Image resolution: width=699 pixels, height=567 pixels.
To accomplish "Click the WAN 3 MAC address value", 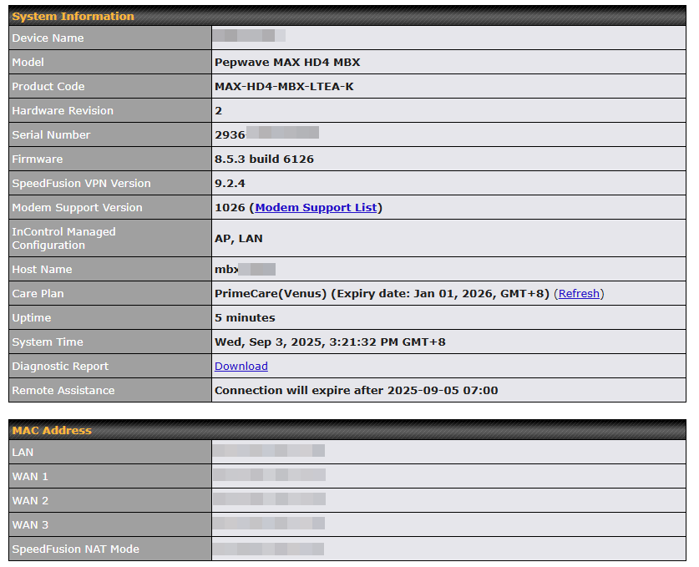I will click(268, 524).
